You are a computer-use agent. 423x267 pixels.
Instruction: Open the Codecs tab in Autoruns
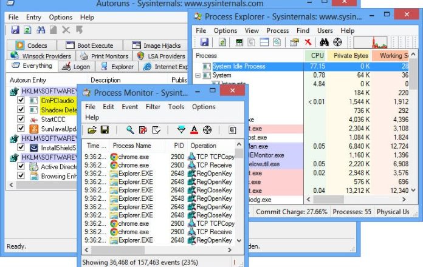[x=33, y=46]
